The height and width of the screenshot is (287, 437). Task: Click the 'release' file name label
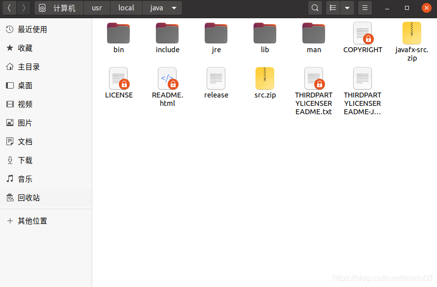pyautogui.click(x=216, y=95)
